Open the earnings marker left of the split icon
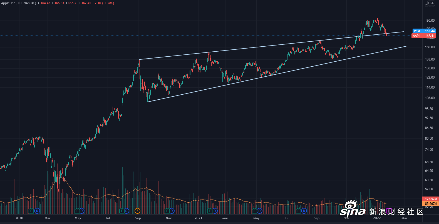The image size is (439, 224). pos(122,211)
